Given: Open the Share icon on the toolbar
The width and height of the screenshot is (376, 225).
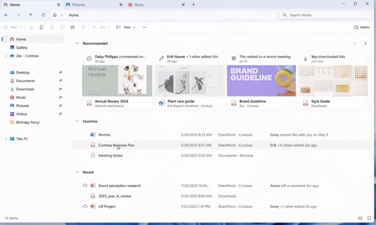Looking at the screenshot, I should (73, 27).
